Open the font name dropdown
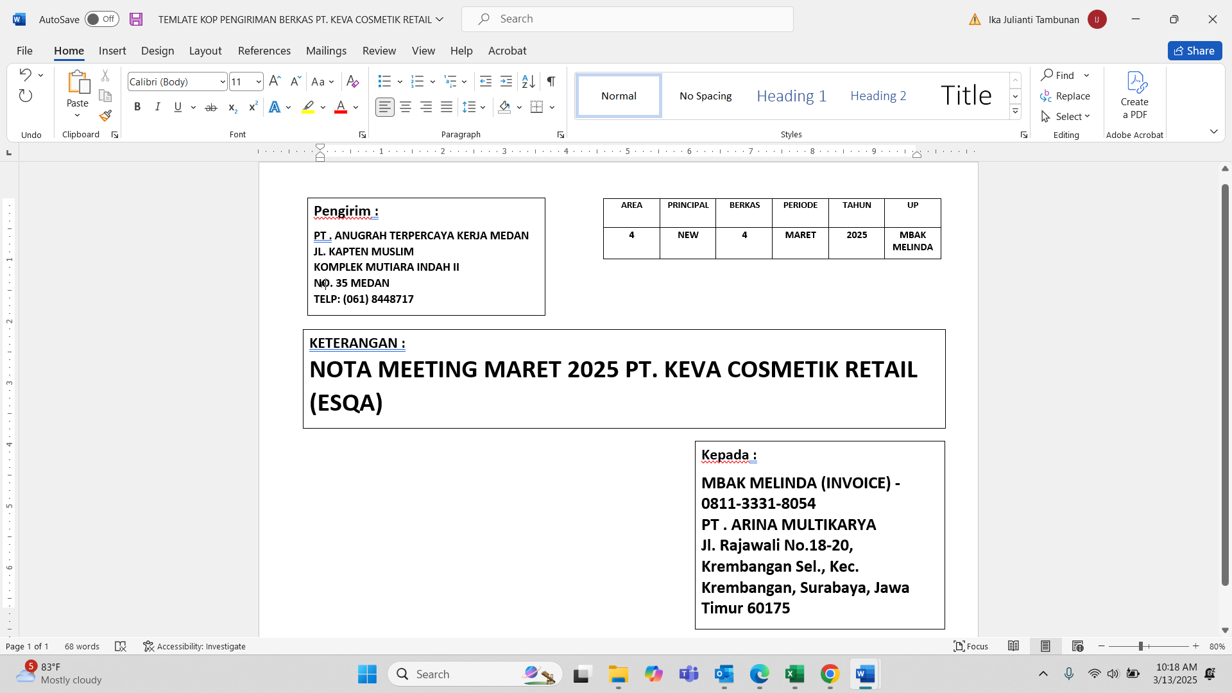 point(223,82)
